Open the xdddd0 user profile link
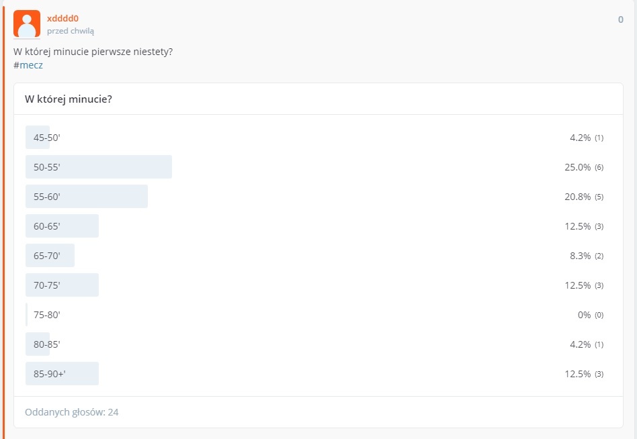Screen dimensions: 637x439 coord(62,18)
